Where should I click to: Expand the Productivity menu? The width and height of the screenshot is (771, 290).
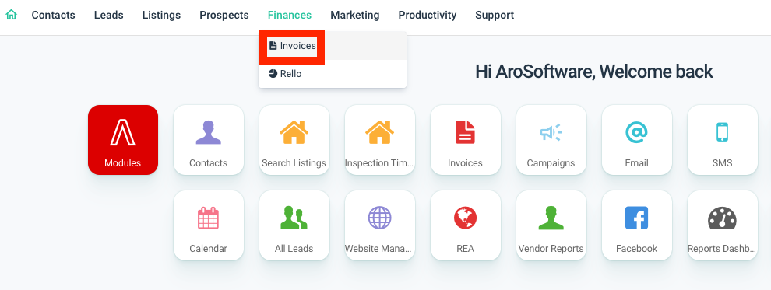428,16
